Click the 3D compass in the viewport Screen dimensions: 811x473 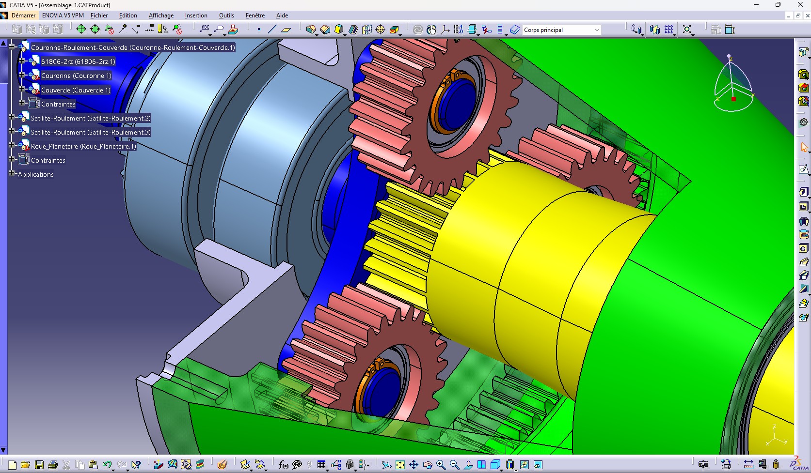(733, 84)
